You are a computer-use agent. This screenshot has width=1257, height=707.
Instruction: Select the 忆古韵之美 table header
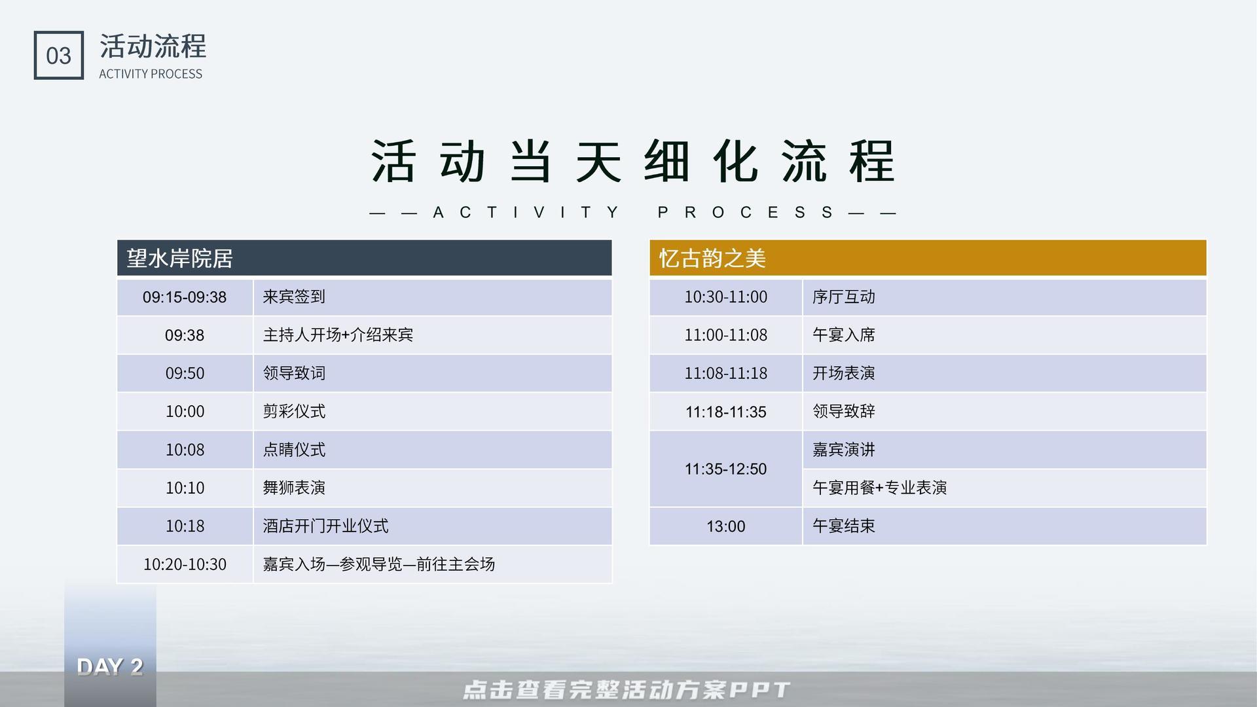point(928,258)
